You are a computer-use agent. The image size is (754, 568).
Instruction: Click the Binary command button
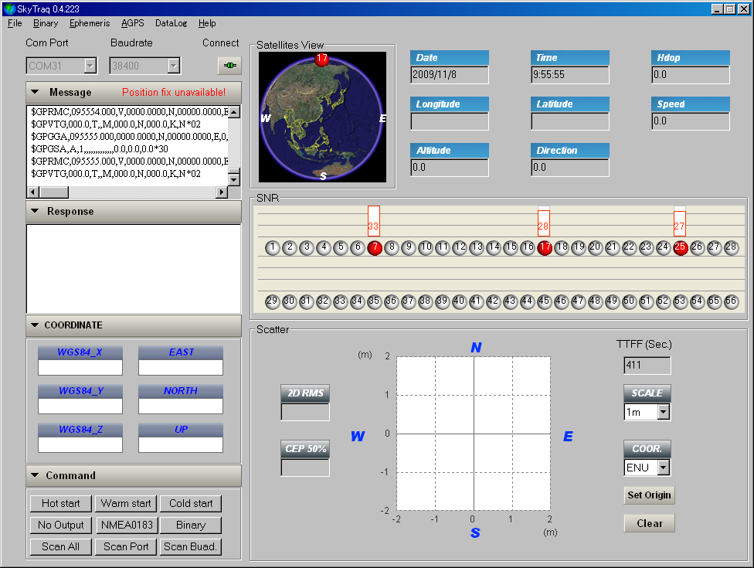click(191, 525)
